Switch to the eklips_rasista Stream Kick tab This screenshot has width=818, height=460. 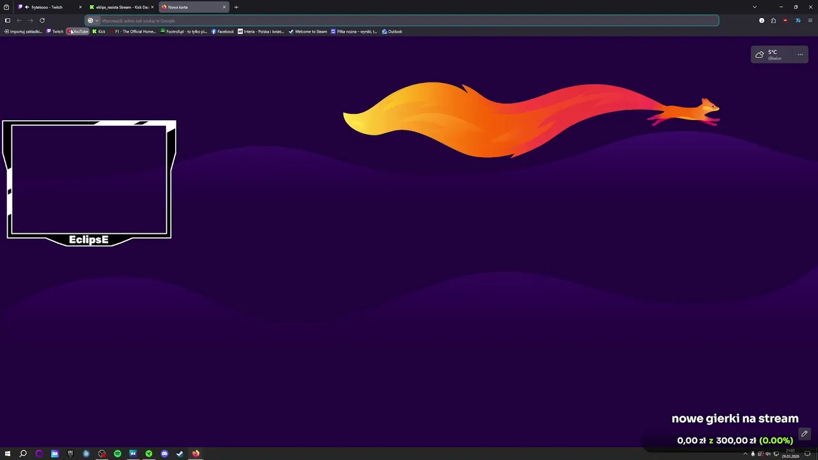tap(121, 7)
